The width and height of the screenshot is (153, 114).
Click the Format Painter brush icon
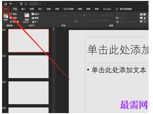(11, 22)
